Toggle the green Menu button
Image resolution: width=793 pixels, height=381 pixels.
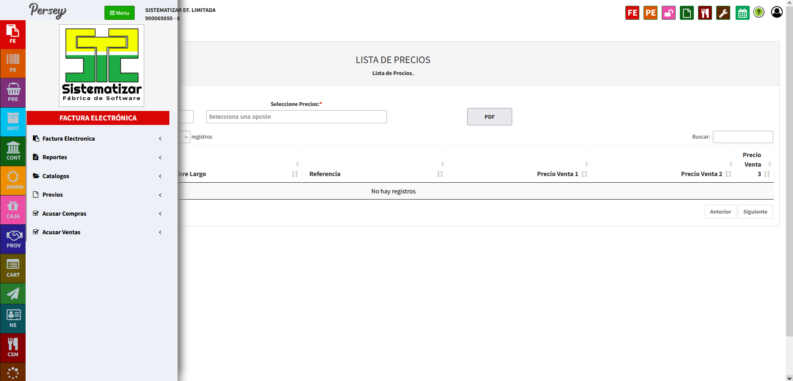click(x=119, y=13)
